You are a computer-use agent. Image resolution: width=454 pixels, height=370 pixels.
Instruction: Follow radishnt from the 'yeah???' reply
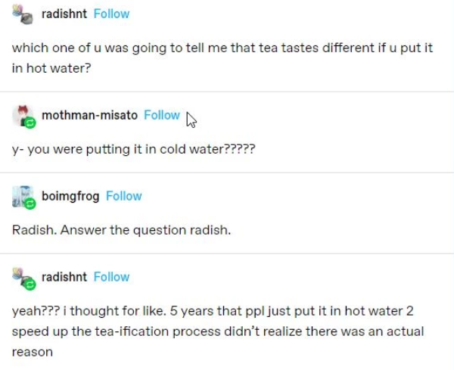(x=111, y=277)
